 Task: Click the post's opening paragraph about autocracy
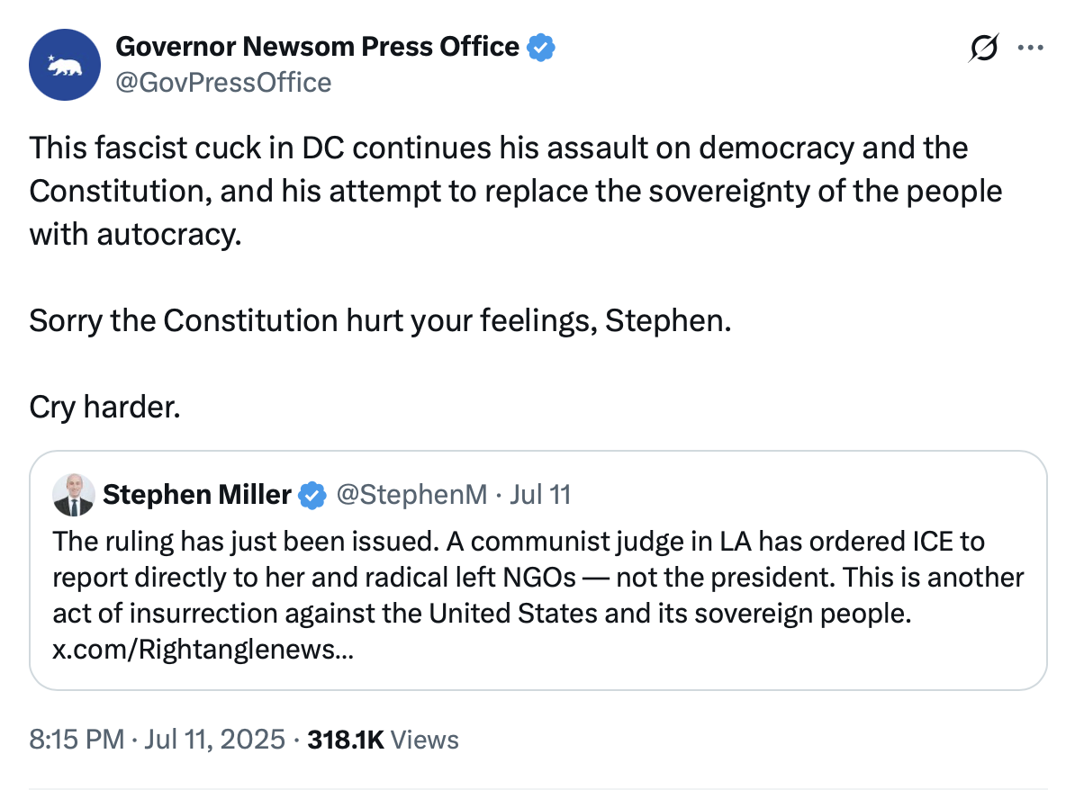click(x=498, y=191)
